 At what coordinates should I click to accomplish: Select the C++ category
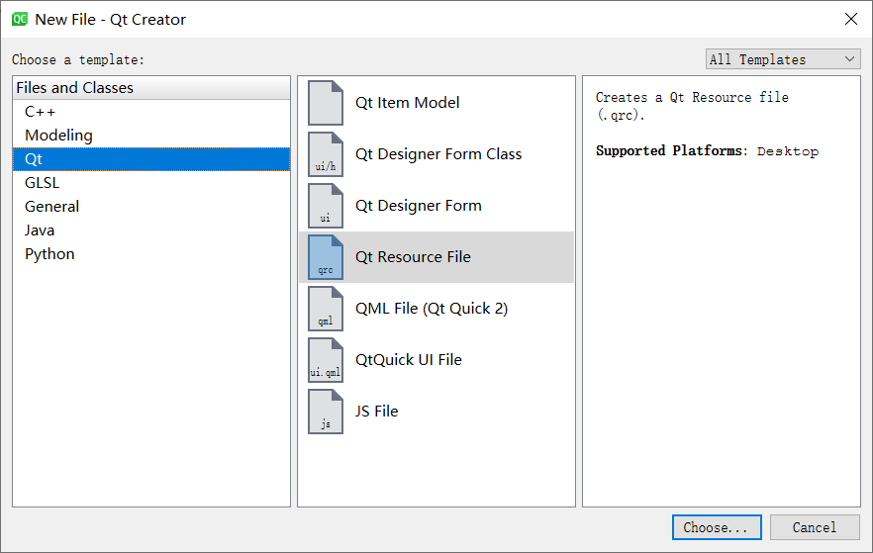click(x=151, y=112)
